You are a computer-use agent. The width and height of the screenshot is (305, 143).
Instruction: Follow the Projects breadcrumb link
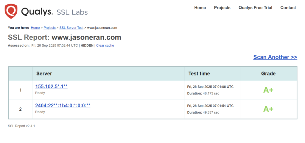click(49, 28)
